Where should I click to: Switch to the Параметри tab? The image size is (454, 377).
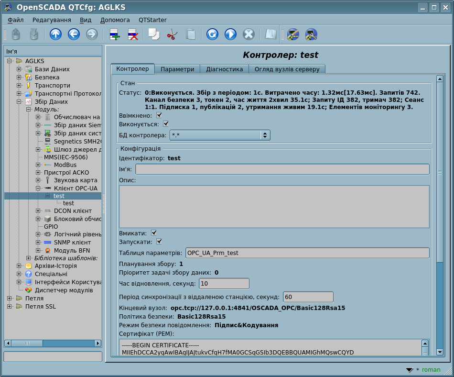(177, 69)
